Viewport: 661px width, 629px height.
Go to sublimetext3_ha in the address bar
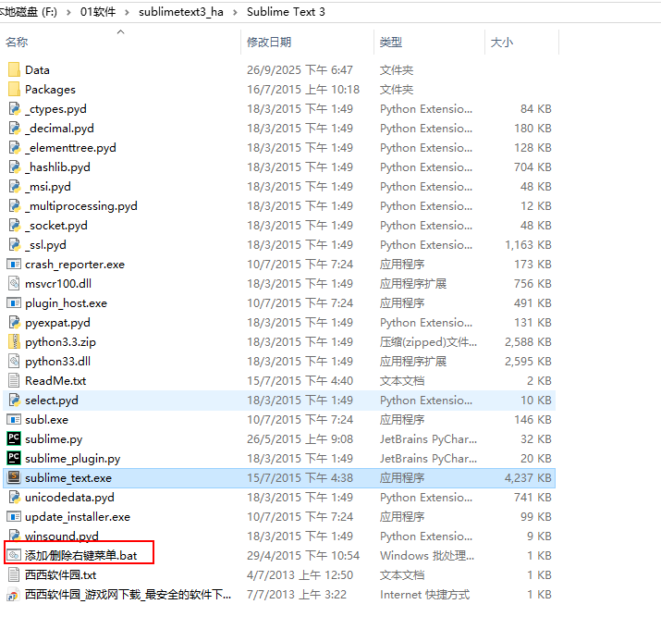tap(181, 12)
